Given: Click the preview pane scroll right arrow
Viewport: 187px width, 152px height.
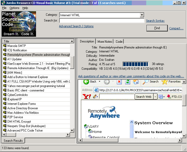Looking at the screenshot, I should click(180, 140).
